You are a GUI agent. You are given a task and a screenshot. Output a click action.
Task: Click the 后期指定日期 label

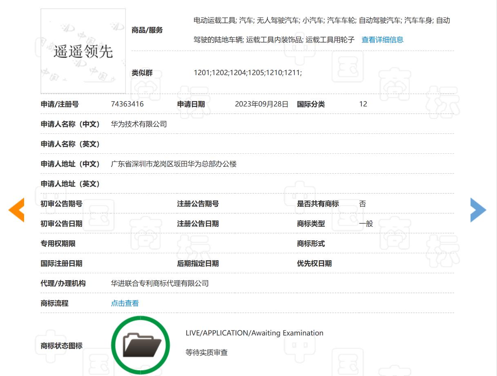(x=198, y=263)
